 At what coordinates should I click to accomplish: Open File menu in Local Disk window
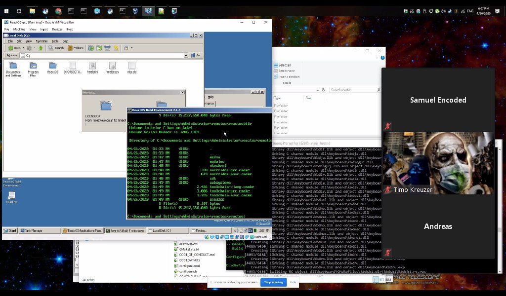(x=10, y=41)
